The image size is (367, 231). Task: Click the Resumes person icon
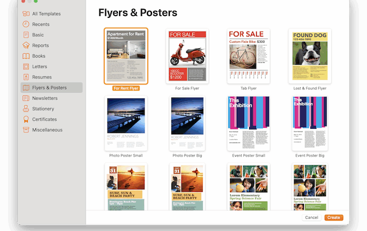tap(26, 77)
